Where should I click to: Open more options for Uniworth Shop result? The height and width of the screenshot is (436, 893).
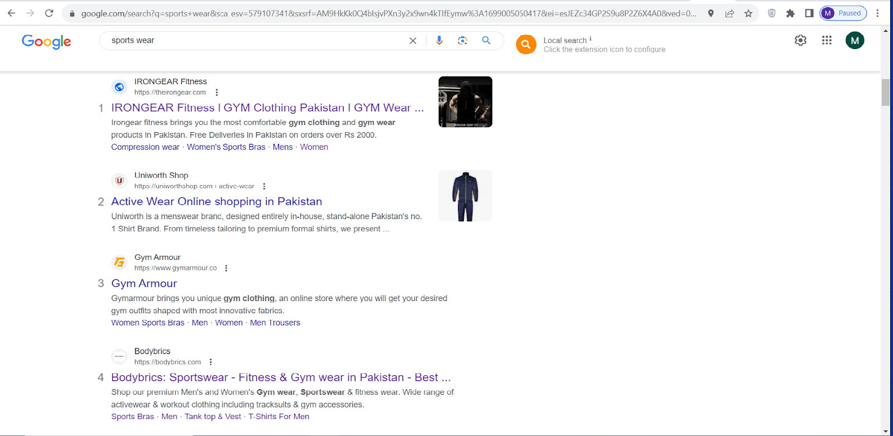264,186
